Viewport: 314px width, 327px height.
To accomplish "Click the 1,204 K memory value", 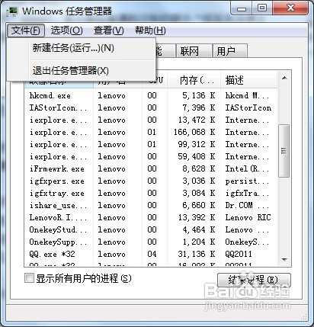I will [199, 242].
